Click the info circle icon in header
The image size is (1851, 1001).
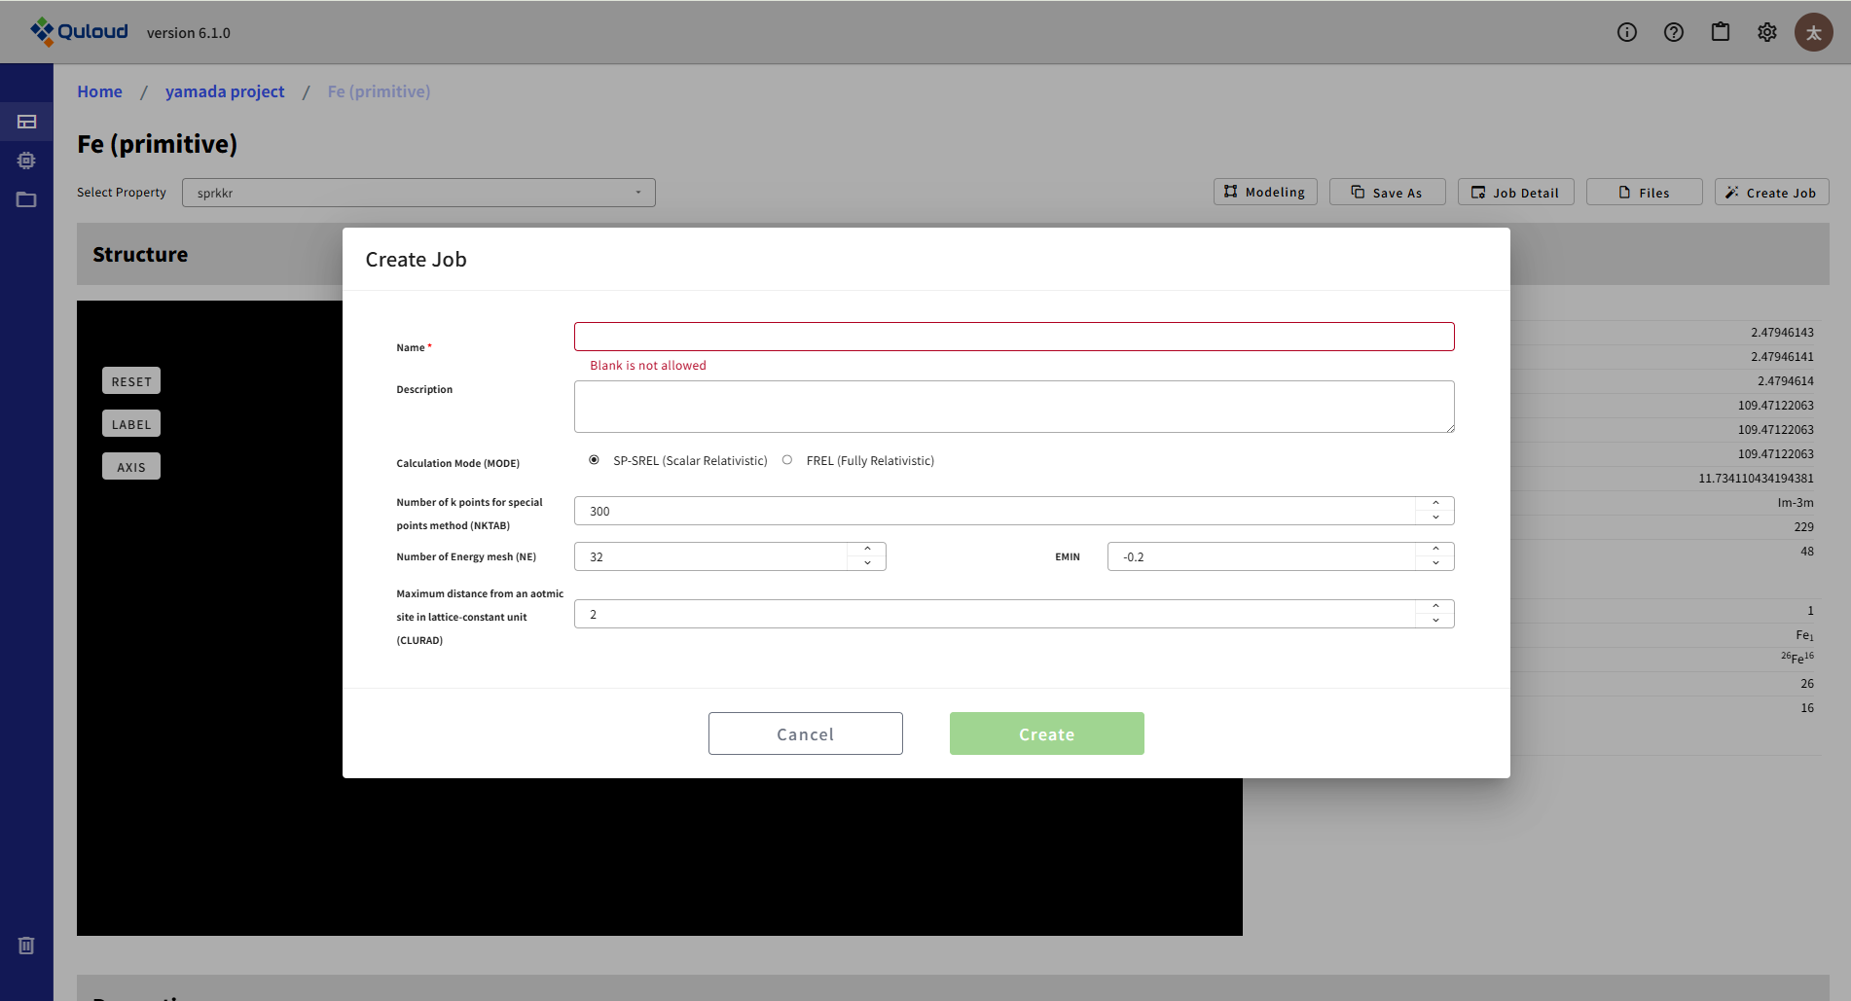pos(1626,32)
